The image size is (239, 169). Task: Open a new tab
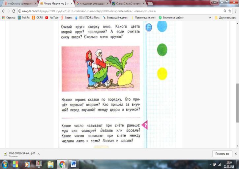(150, 4)
